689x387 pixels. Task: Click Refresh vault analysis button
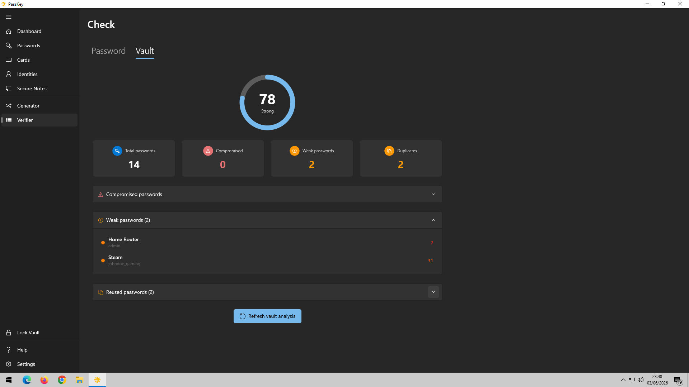coord(267,316)
